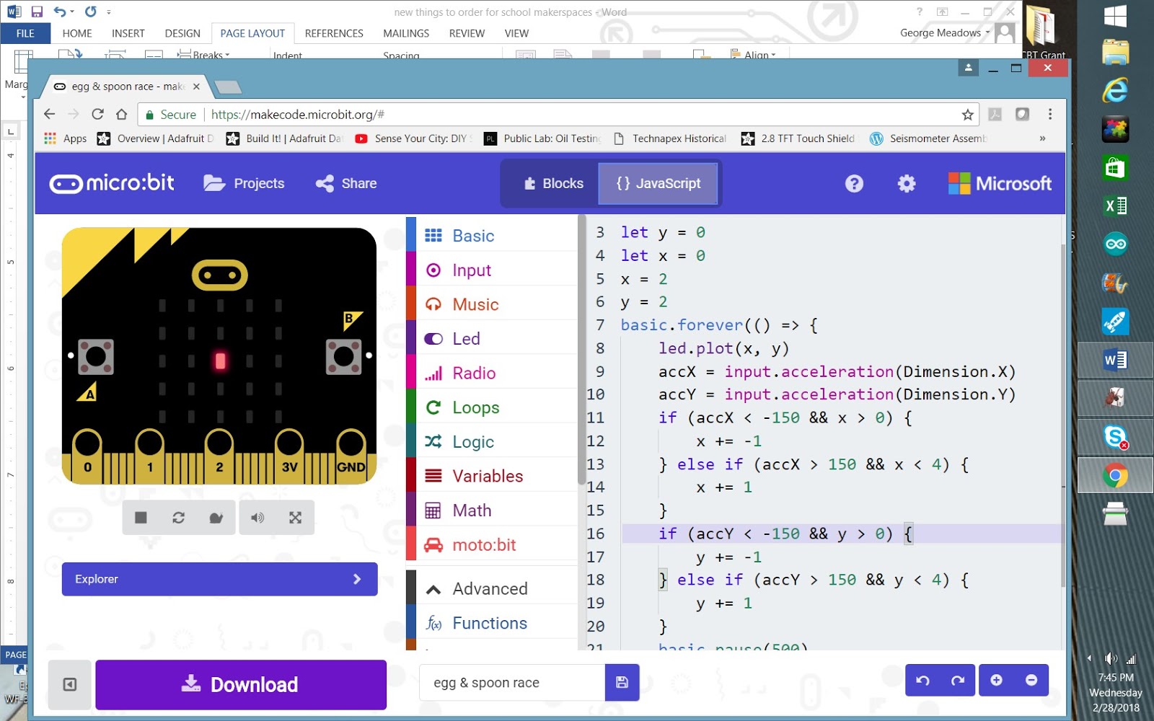This screenshot has height=721, width=1154.
Task: Enter simulator fullscreen mode
Action: pyautogui.click(x=295, y=518)
